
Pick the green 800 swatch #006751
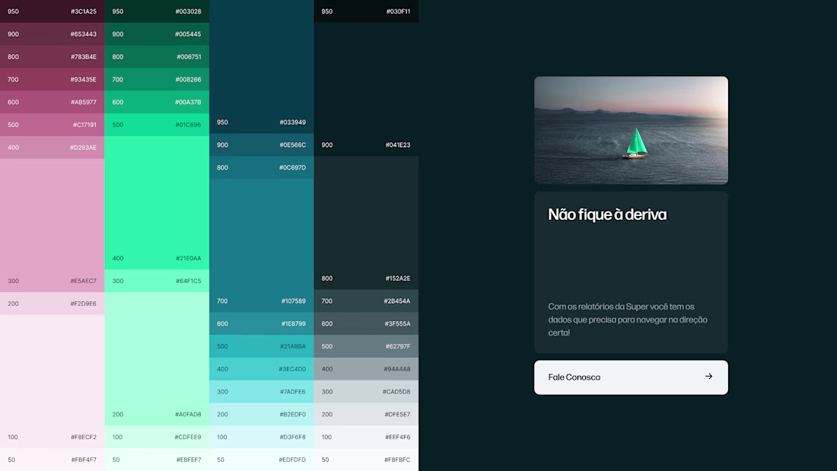tap(157, 56)
